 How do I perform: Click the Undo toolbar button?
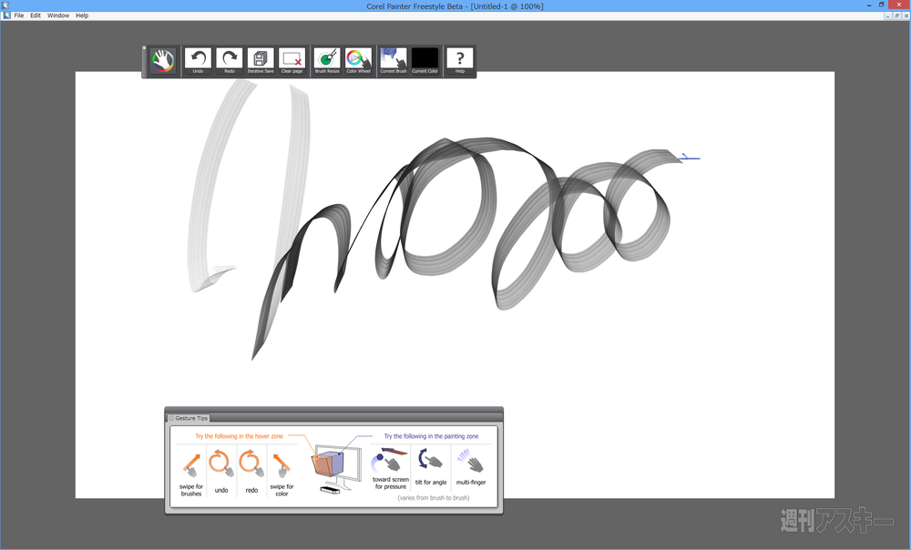pos(198,60)
